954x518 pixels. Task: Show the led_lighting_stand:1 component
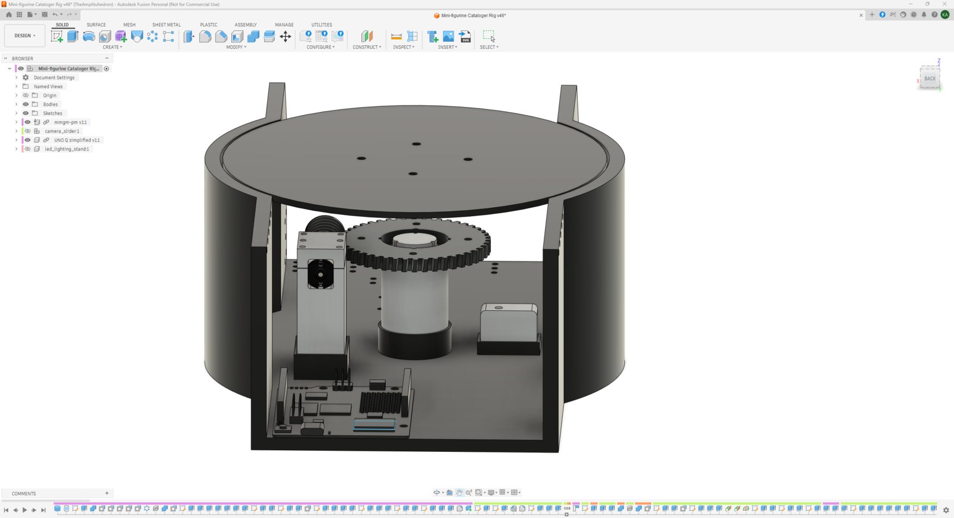pyautogui.click(x=27, y=149)
